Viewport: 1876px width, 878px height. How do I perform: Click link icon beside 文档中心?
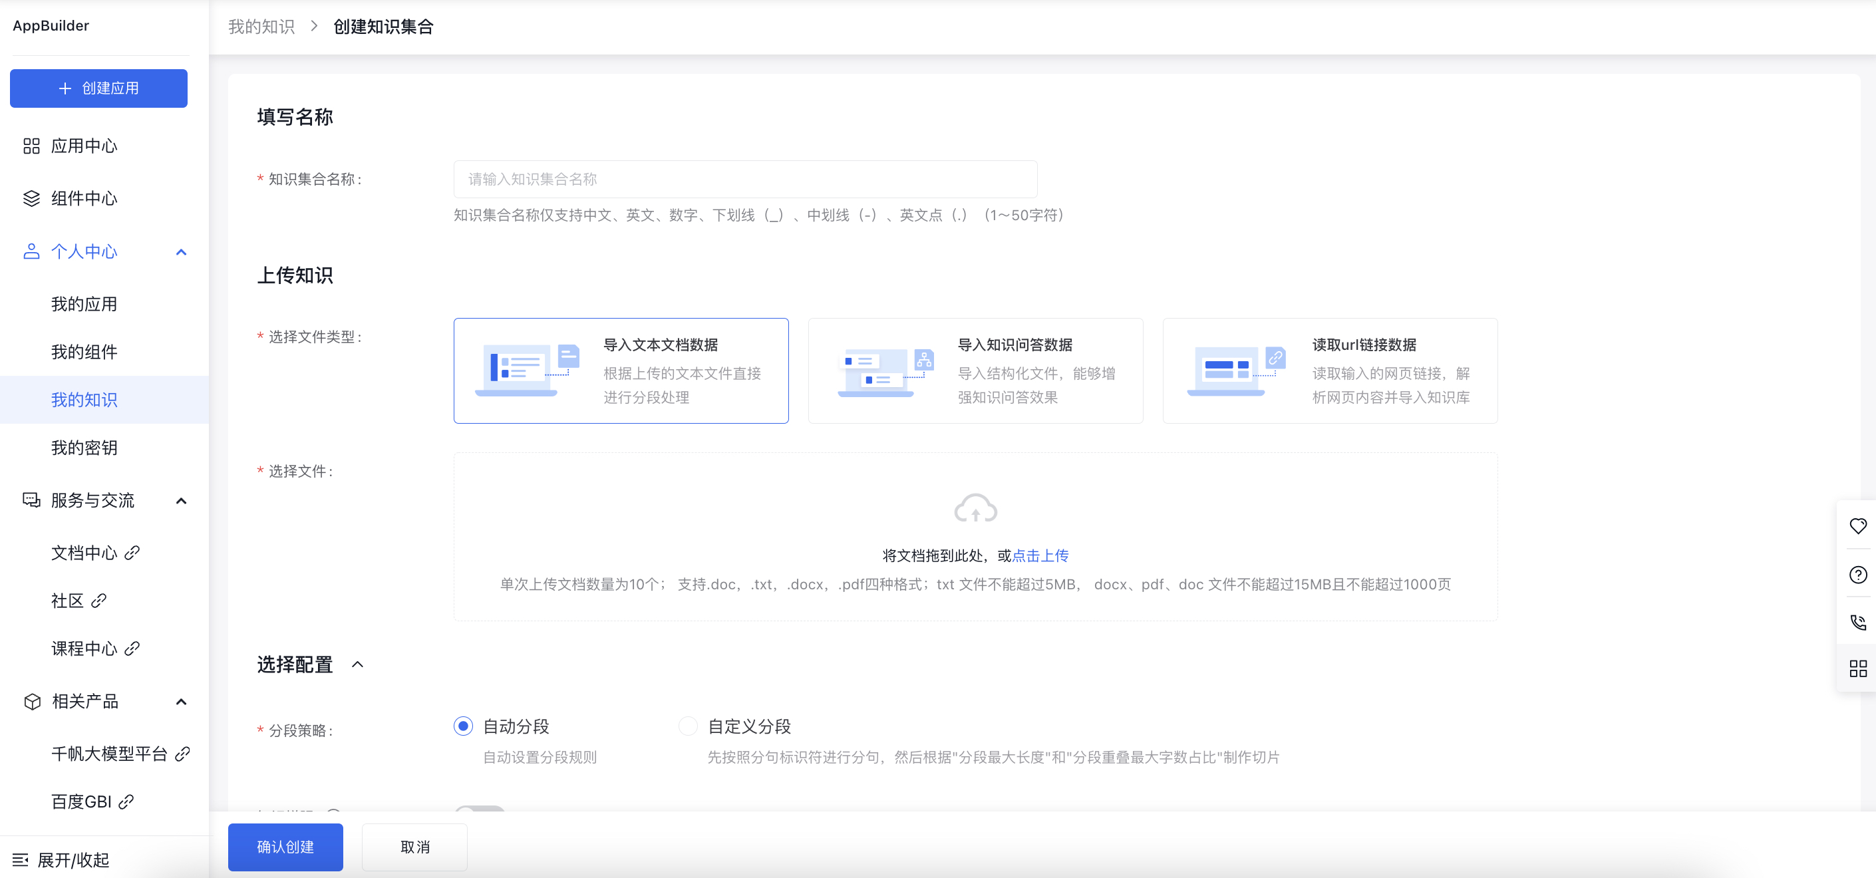132,553
